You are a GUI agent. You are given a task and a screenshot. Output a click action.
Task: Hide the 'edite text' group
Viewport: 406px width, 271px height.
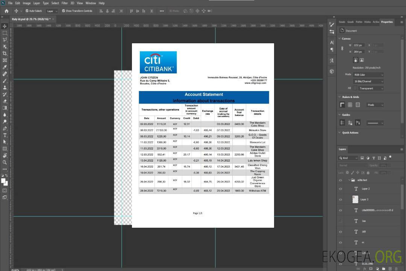[341, 180]
